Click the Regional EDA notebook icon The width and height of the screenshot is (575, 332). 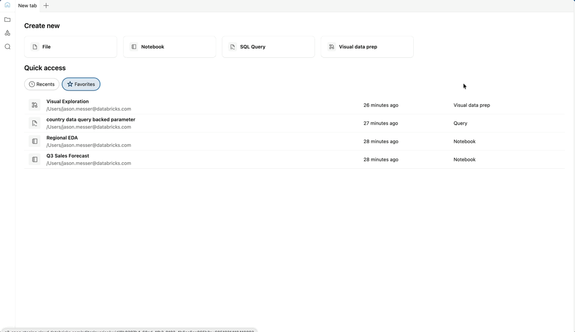(x=35, y=142)
